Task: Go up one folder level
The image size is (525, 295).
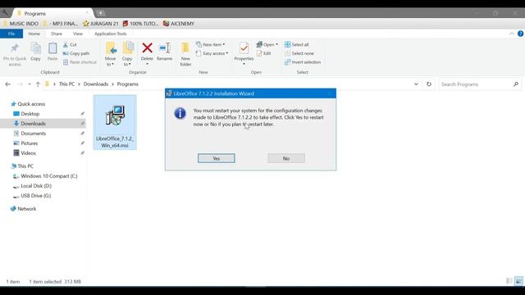Action: coord(38,84)
